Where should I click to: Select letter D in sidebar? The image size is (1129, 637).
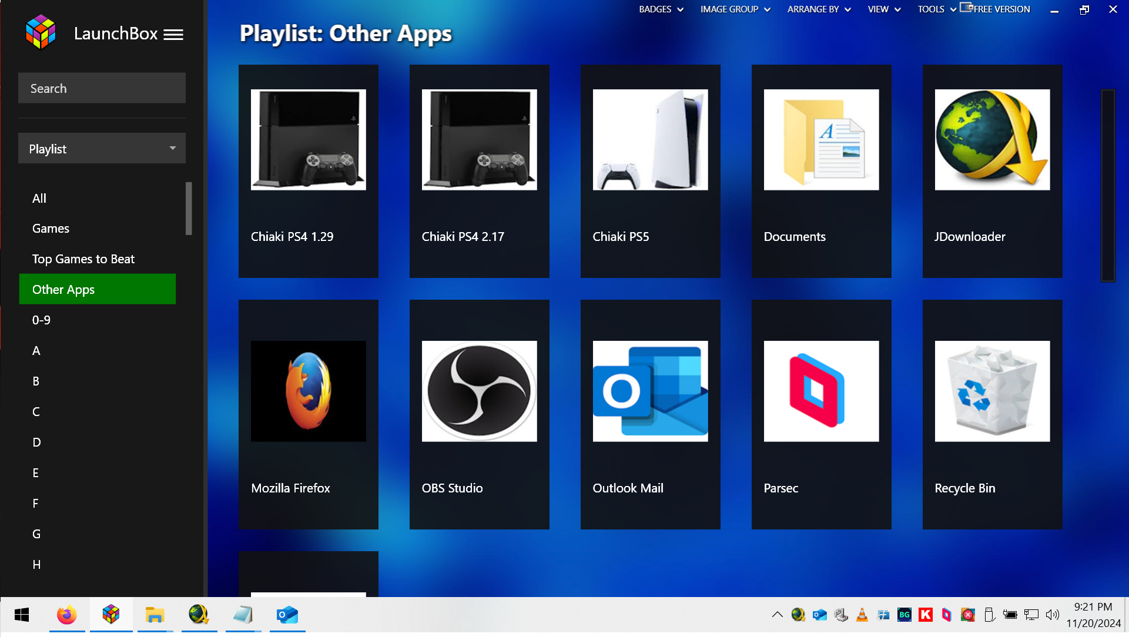(x=98, y=442)
